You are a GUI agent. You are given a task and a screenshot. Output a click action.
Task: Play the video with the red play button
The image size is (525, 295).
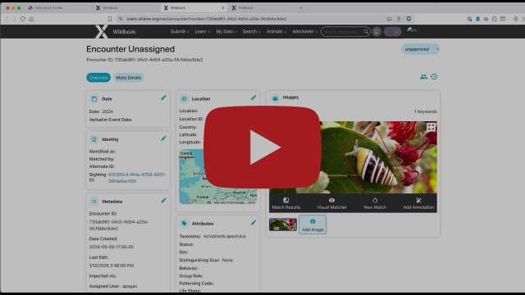coord(262,147)
